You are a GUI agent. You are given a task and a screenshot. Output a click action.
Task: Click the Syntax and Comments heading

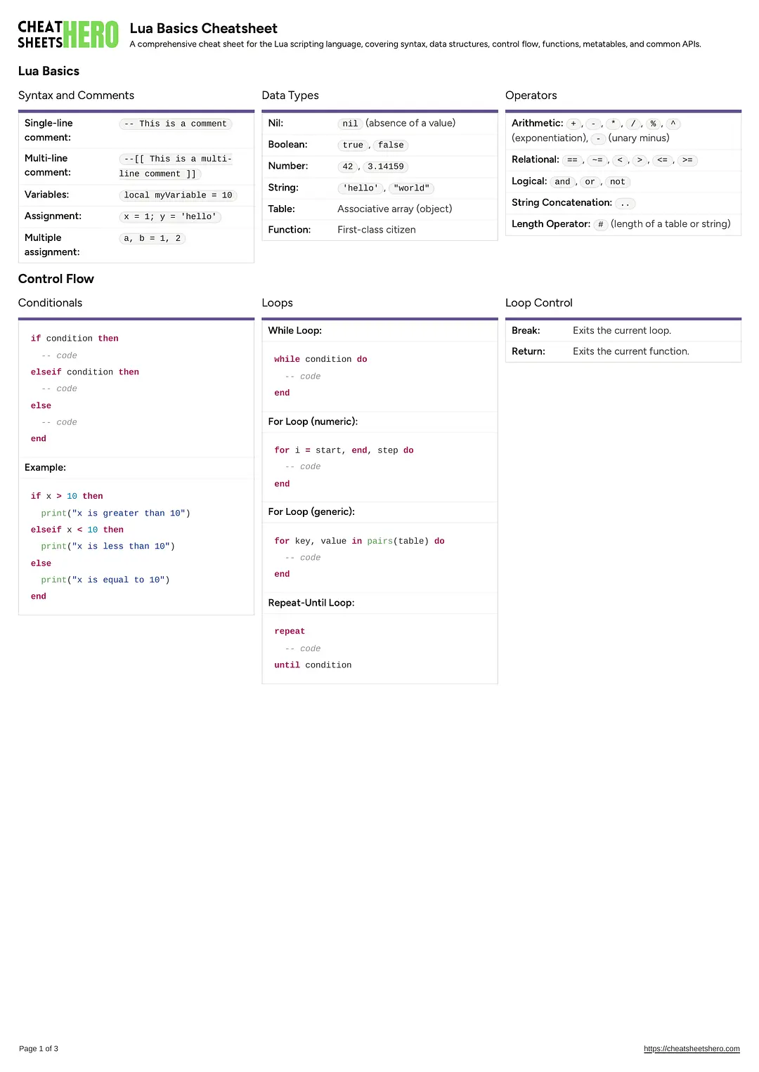click(76, 96)
